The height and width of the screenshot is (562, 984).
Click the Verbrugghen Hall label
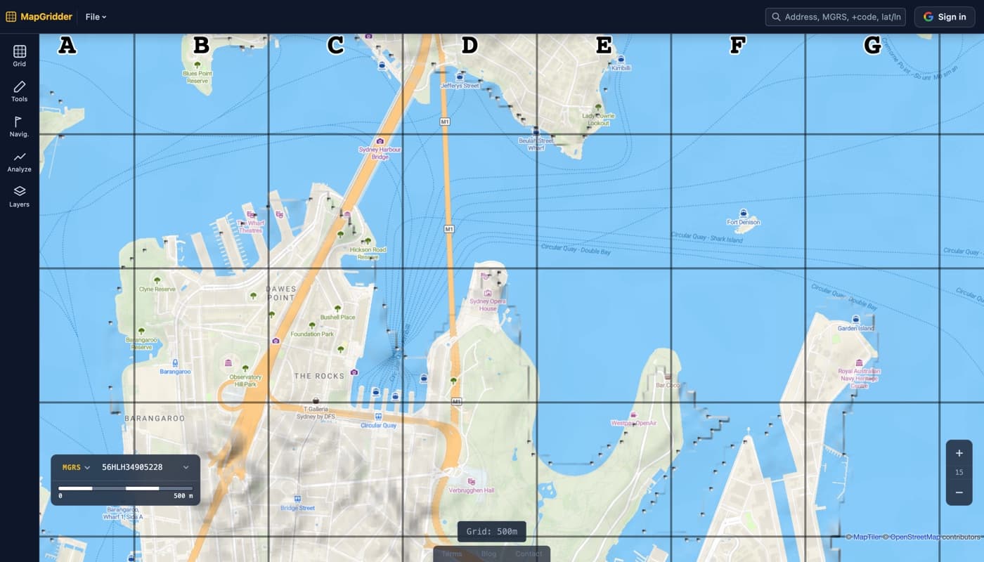pos(471,490)
